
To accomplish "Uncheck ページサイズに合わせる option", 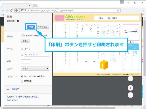I will coord(22,76).
